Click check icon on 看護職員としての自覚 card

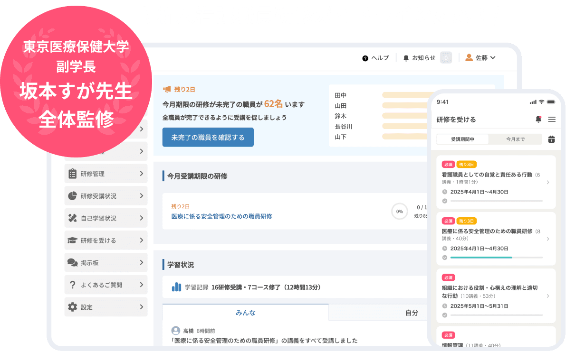point(445,201)
